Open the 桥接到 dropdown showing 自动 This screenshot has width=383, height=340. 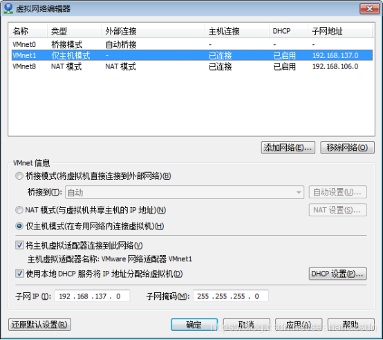[x=185, y=192]
